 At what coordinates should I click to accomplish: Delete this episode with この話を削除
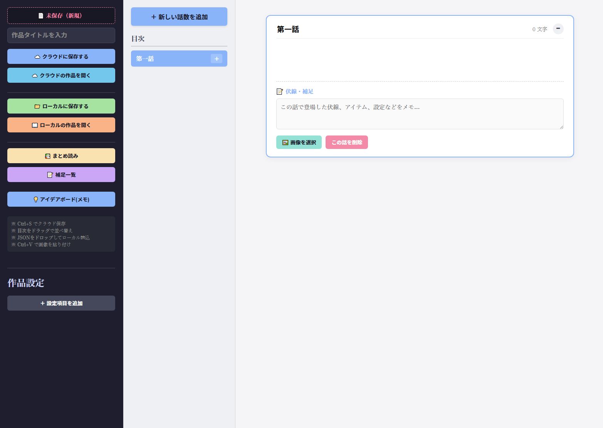(347, 142)
